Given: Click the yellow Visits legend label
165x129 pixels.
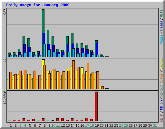Looking at the screenshot, I should (161, 64).
